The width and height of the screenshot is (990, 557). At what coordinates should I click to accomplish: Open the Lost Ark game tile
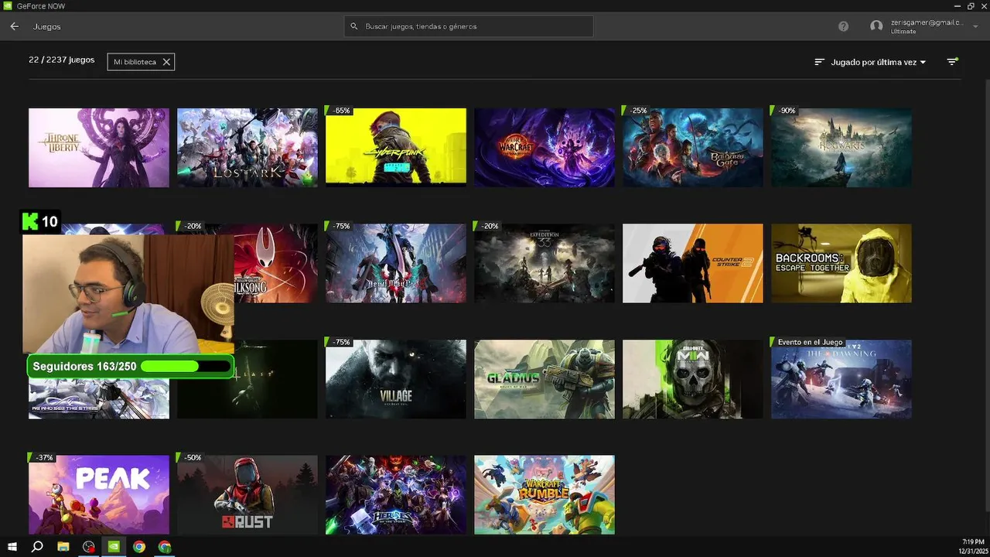pyautogui.click(x=247, y=148)
